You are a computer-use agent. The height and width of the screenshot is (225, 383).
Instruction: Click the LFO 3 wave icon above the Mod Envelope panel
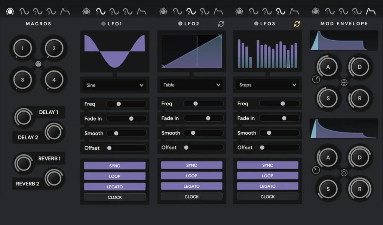357,12
